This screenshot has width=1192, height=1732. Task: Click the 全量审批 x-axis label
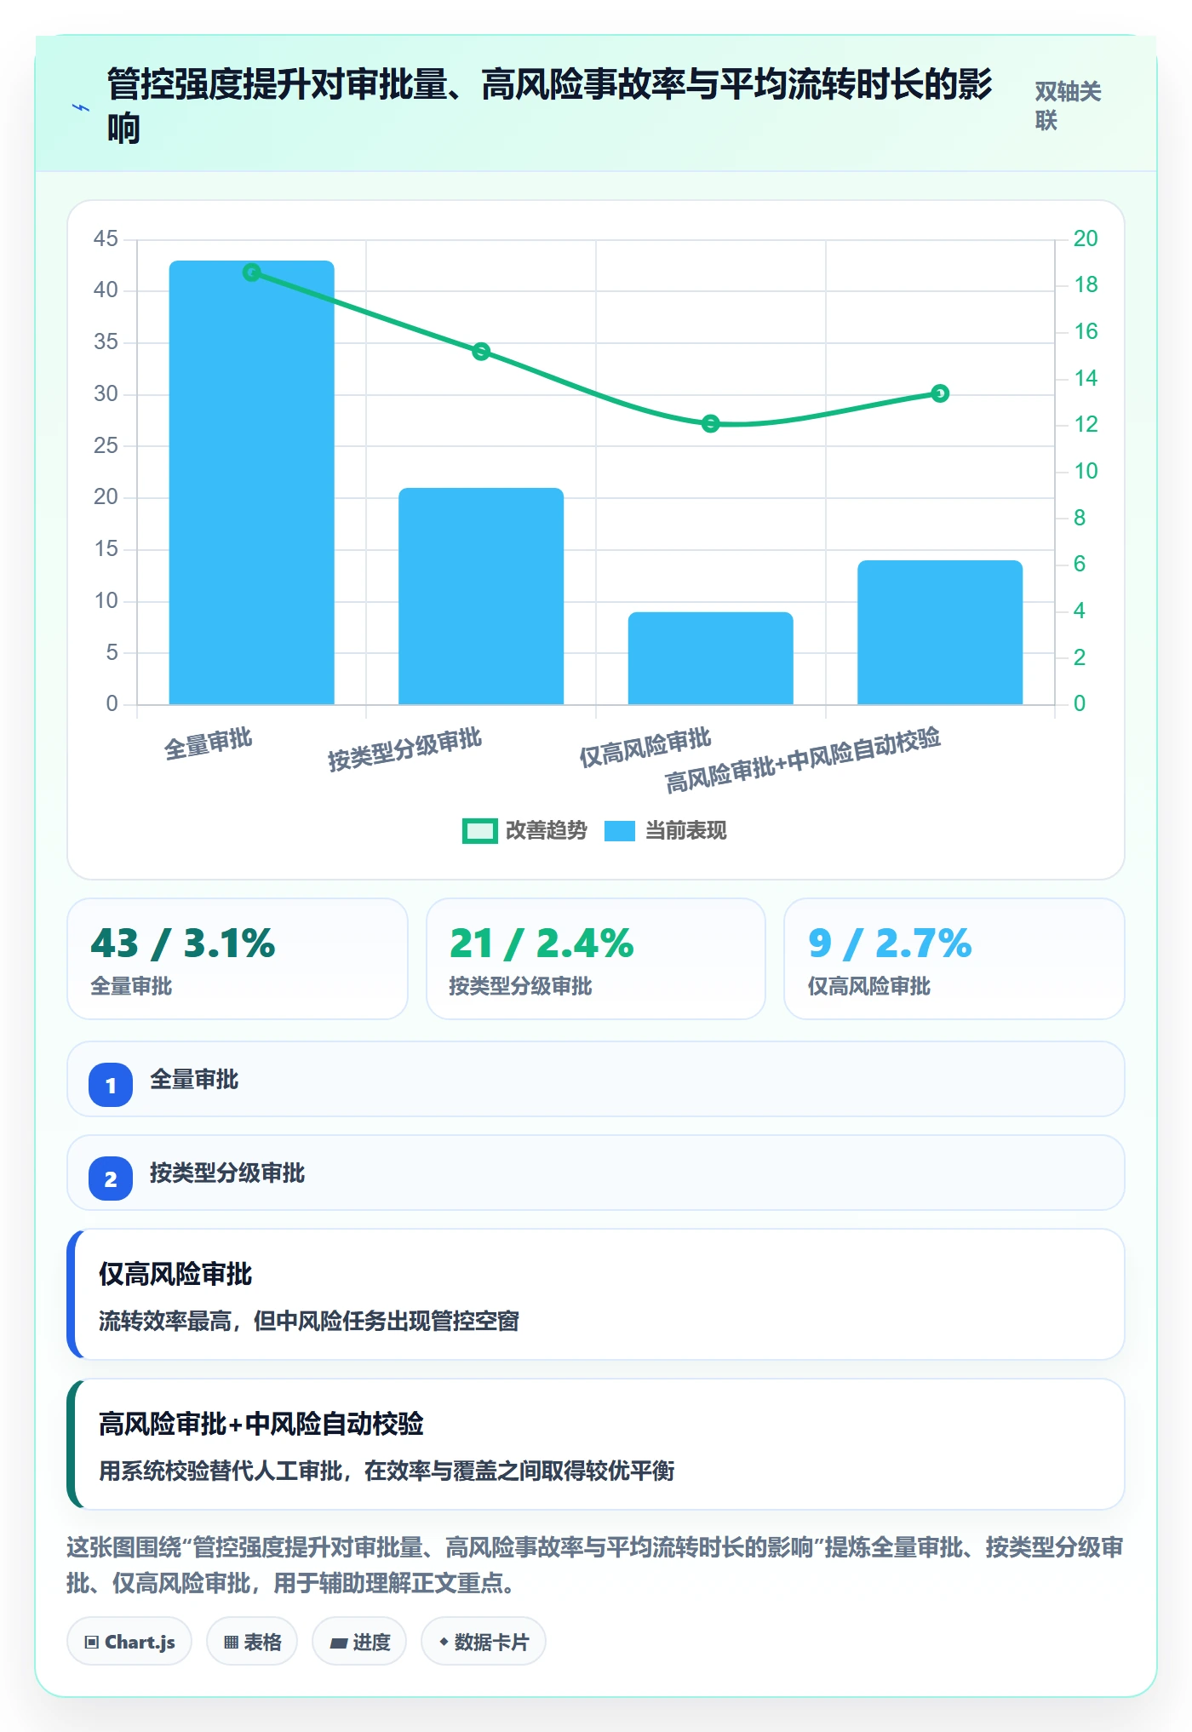coord(209,743)
